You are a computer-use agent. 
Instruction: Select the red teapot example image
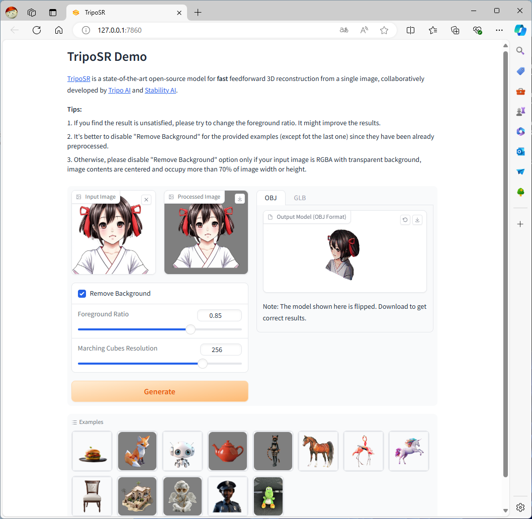coord(228,451)
